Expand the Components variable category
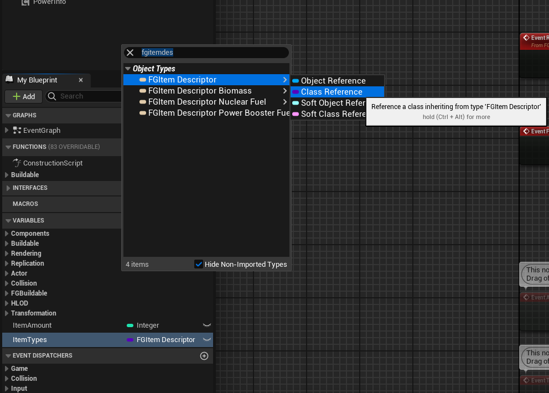This screenshot has height=393, width=549. click(x=6, y=233)
